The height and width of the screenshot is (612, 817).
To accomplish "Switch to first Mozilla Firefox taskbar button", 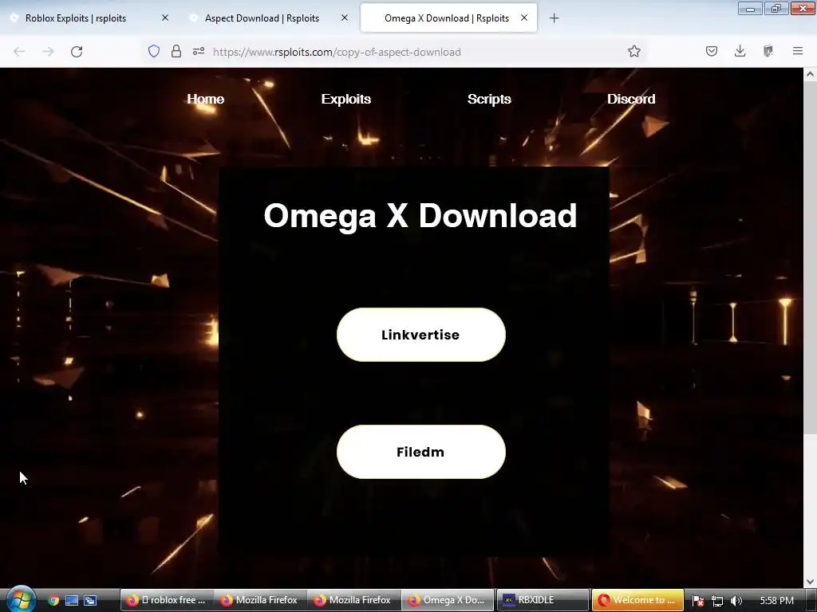I will pyautogui.click(x=259, y=600).
